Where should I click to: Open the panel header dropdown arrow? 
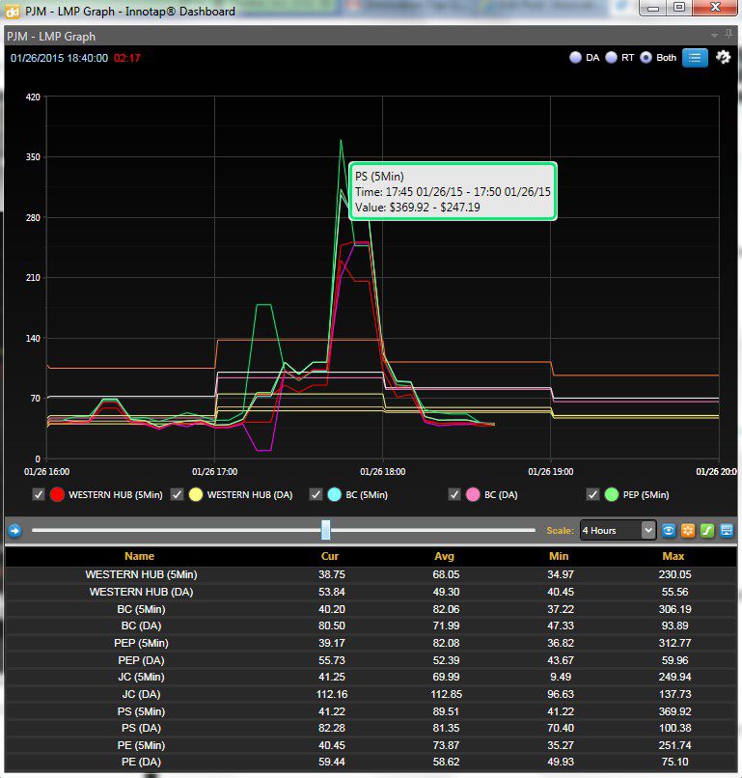[714, 36]
